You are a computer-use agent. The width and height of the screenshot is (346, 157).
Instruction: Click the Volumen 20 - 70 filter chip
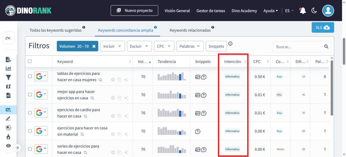tap(77, 46)
